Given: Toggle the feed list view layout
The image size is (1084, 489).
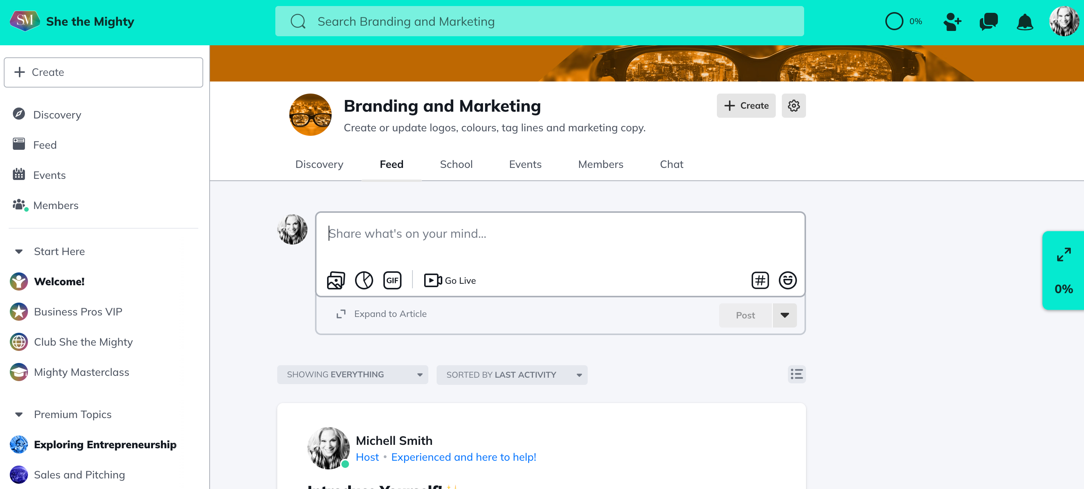Looking at the screenshot, I should click(x=796, y=374).
